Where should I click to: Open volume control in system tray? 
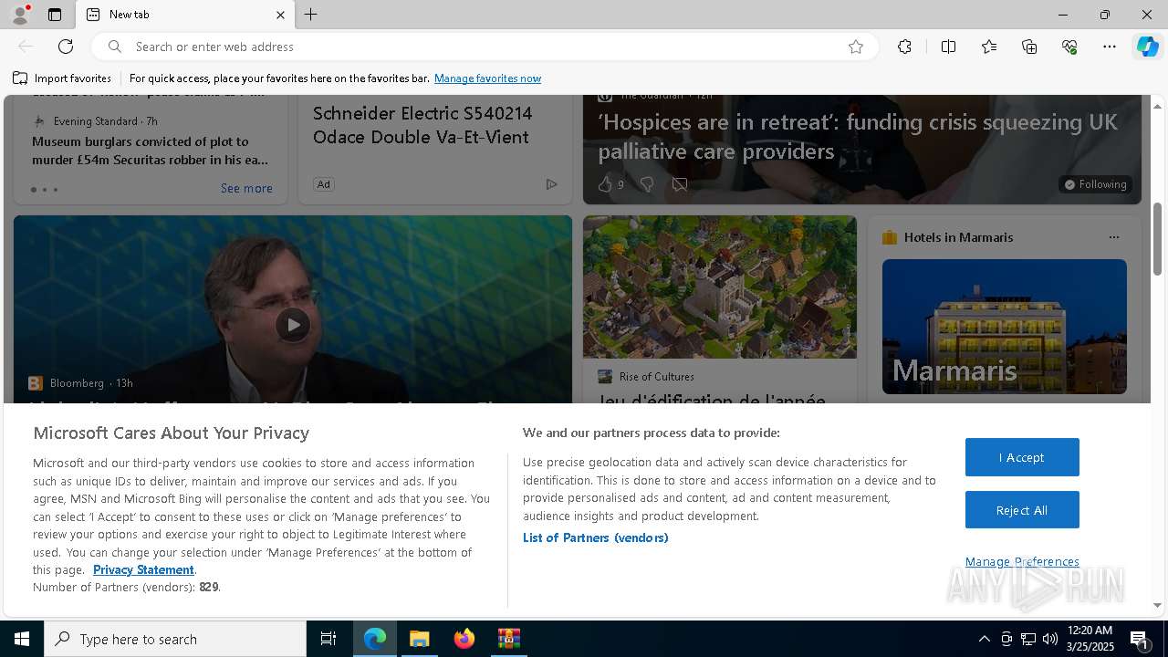click(1050, 639)
